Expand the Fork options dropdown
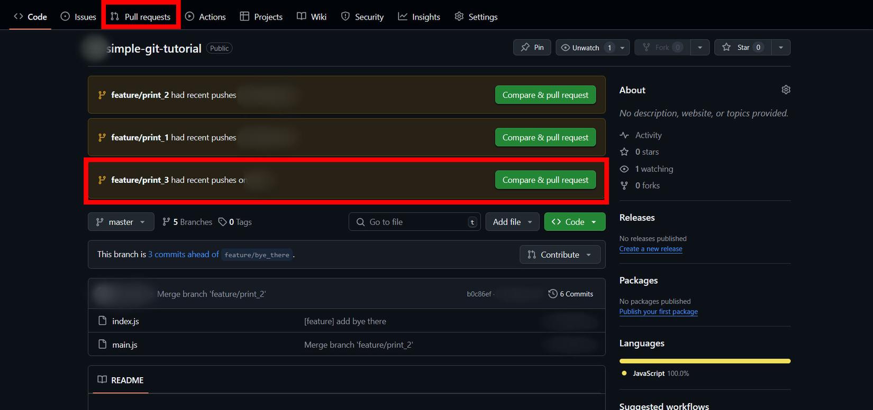The height and width of the screenshot is (410, 873). coord(700,48)
